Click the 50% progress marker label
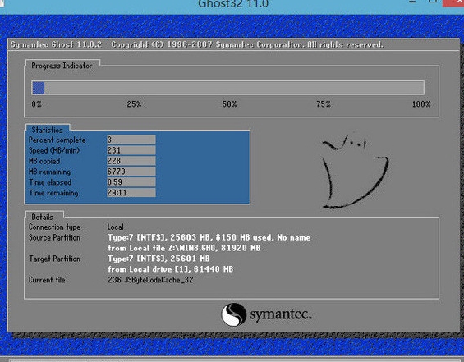This screenshot has height=362, width=464. point(229,104)
